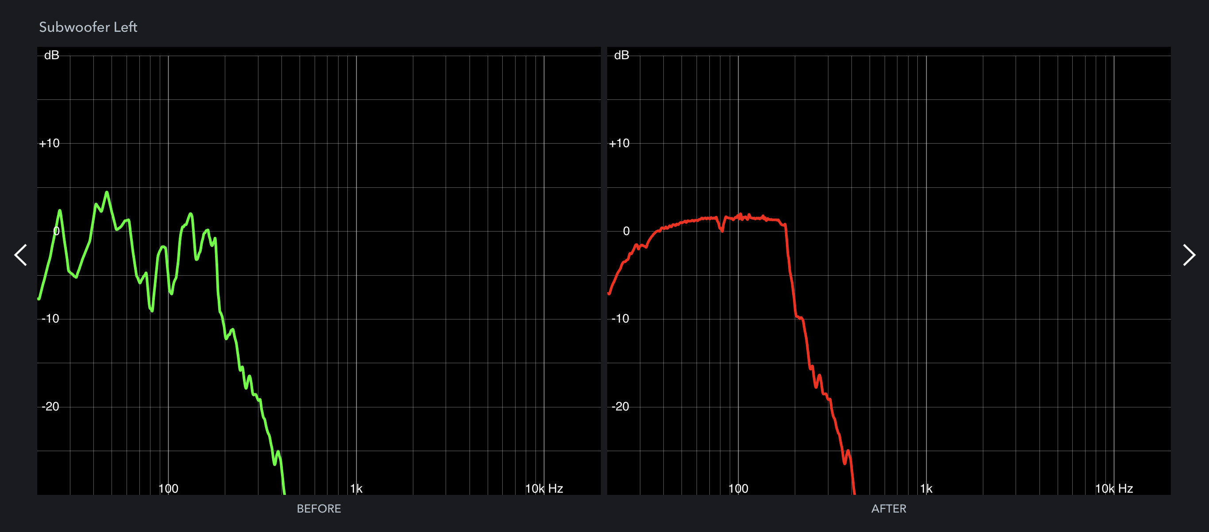This screenshot has width=1209, height=532.
Task: Select the Subwoofer Left title
Action: click(x=88, y=27)
